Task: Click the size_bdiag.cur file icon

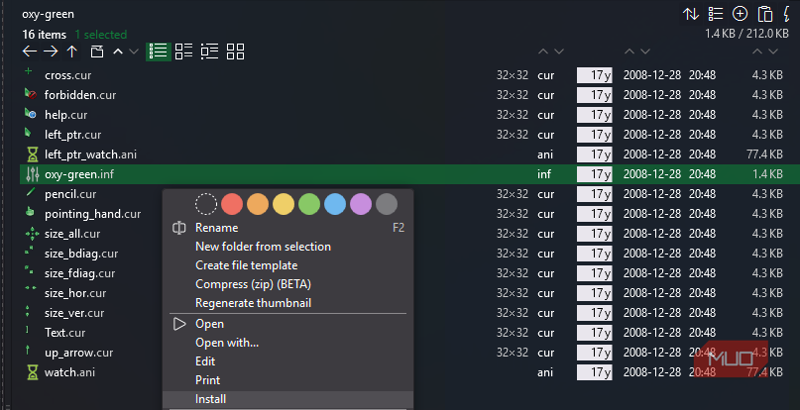Action: point(29,251)
